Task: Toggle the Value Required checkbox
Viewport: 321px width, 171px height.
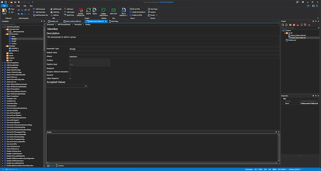Action: [x=70, y=78]
